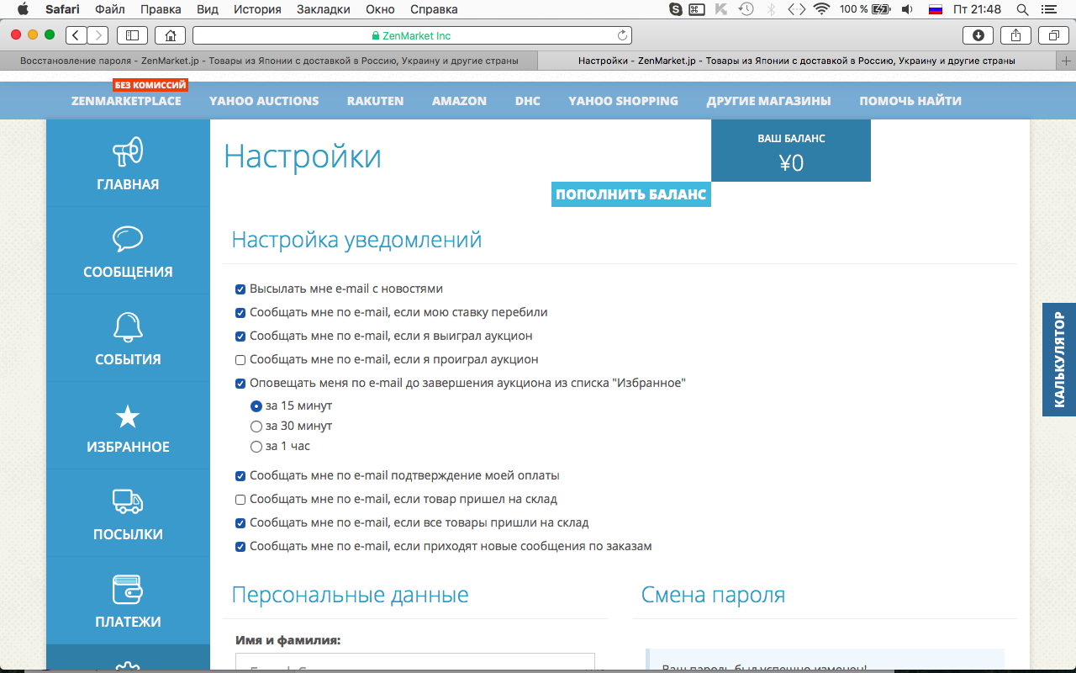Image resolution: width=1076 pixels, height=673 pixels.
Task: Click the Skype menu bar icon
Action: tap(675, 9)
